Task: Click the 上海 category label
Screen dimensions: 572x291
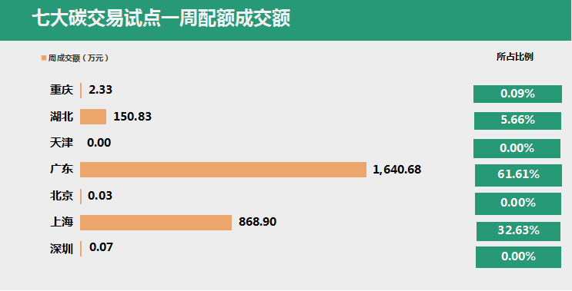Action: [x=62, y=222]
